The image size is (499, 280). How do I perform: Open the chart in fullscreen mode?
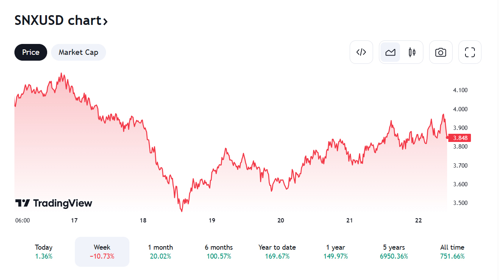[470, 52]
